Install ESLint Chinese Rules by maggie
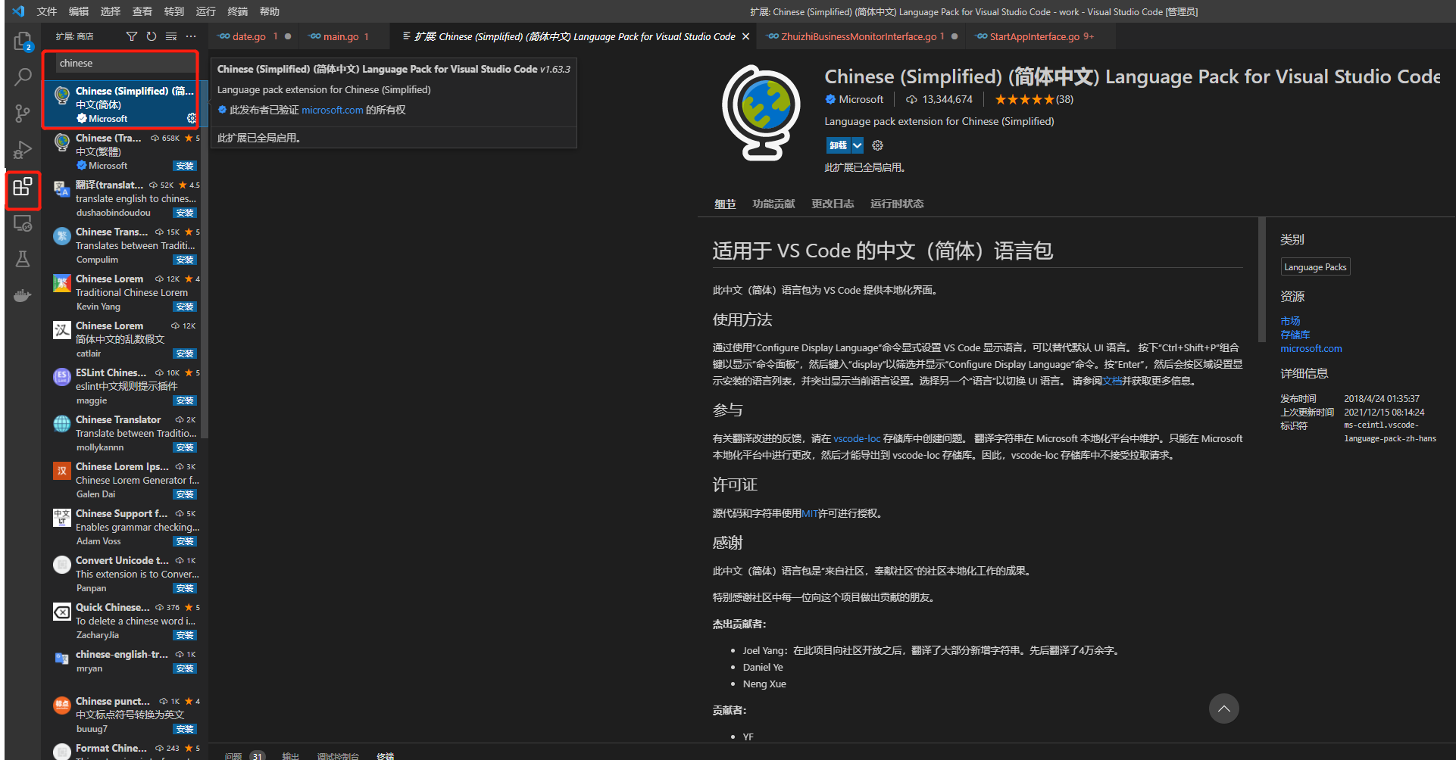Viewport: 1456px width, 760px height. [185, 400]
